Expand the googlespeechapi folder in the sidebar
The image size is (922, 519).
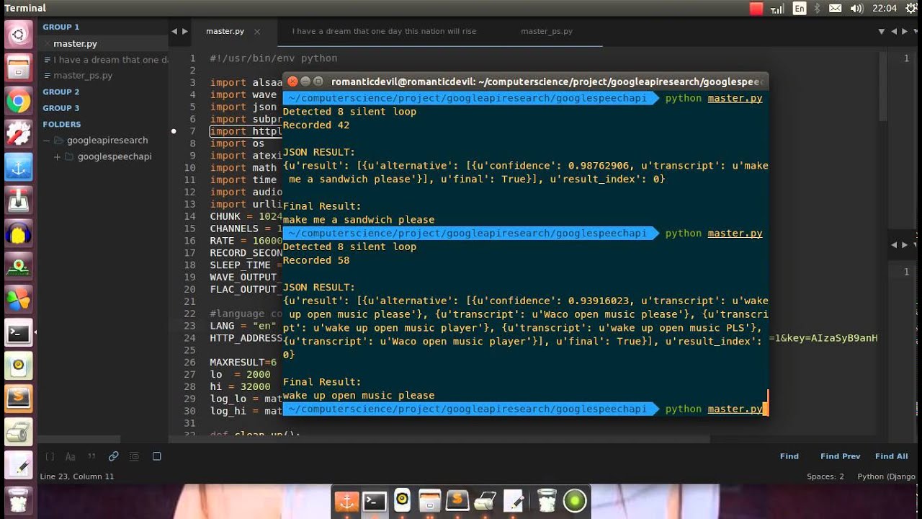click(x=57, y=156)
